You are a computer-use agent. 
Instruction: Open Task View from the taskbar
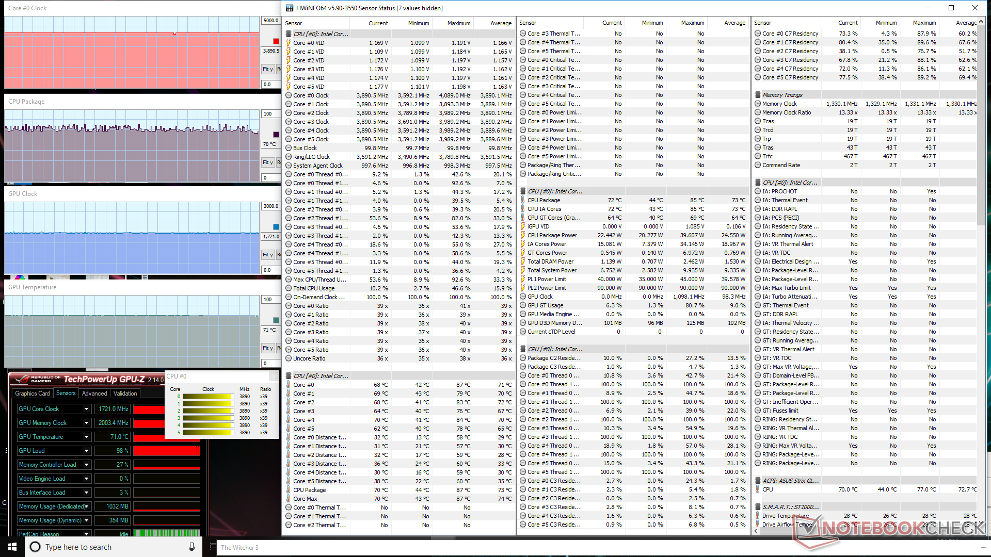pyautogui.click(x=213, y=547)
